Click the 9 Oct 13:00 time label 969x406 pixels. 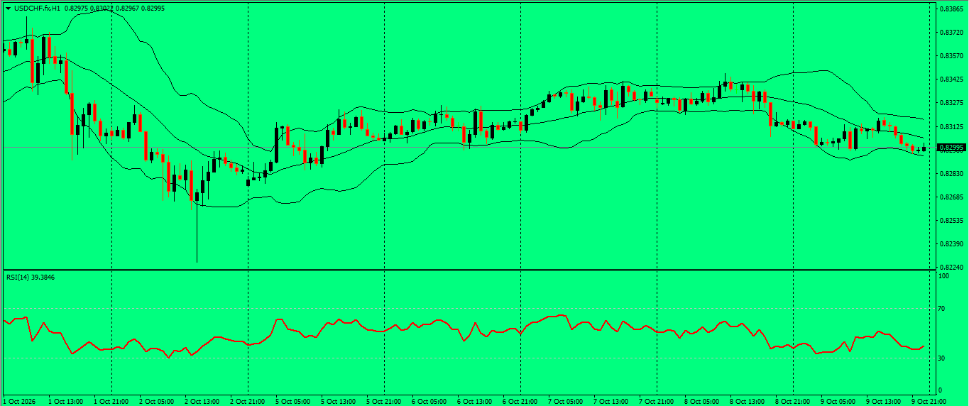pyautogui.click(x=883, y=401)
